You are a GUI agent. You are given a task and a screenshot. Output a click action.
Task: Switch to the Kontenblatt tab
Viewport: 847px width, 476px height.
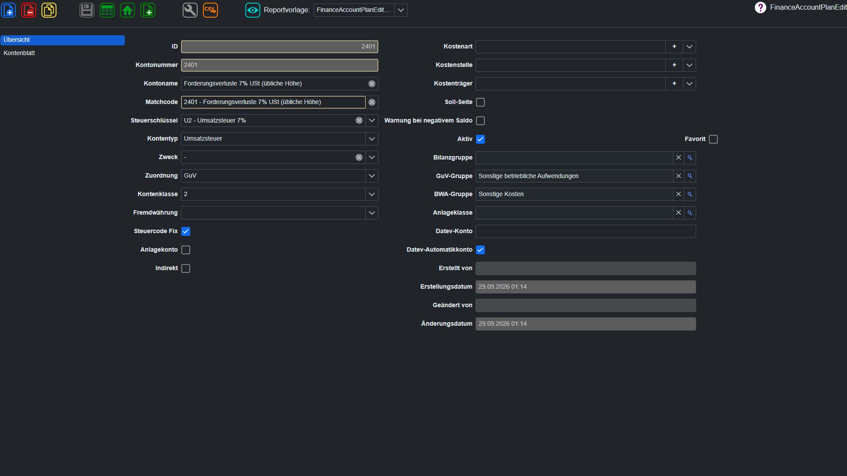pos(19,53)
